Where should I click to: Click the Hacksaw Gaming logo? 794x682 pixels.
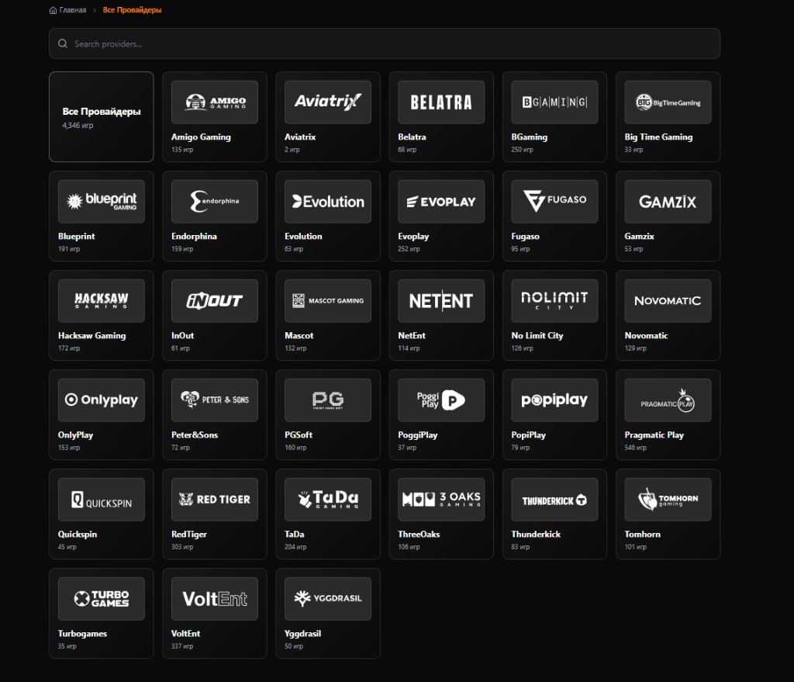click(x=102, y=300)
